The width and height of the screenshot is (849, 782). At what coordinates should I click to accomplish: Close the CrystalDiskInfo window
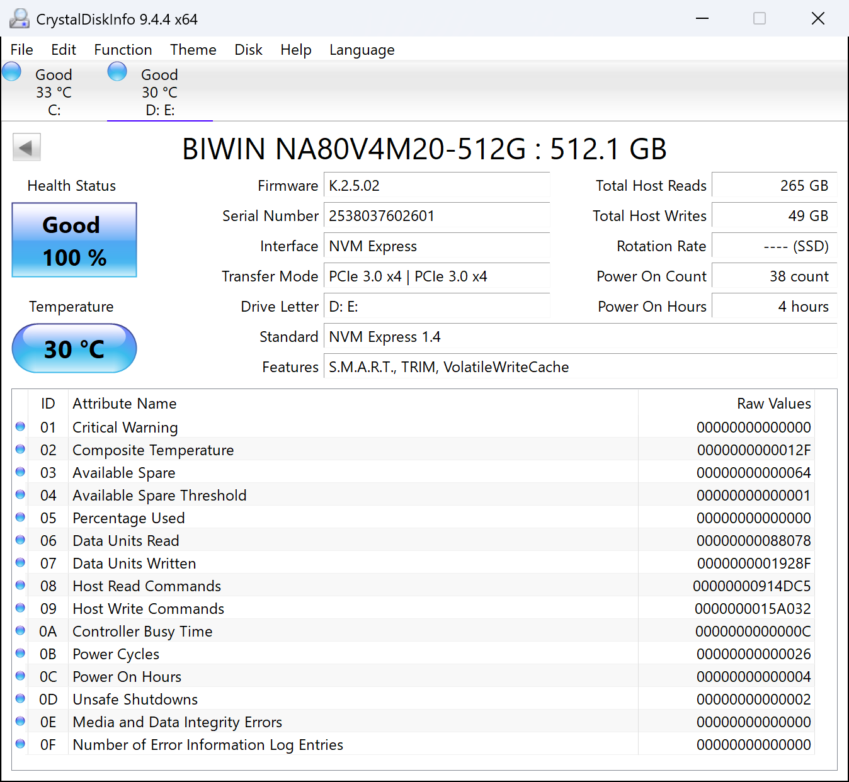click(818, 18)
